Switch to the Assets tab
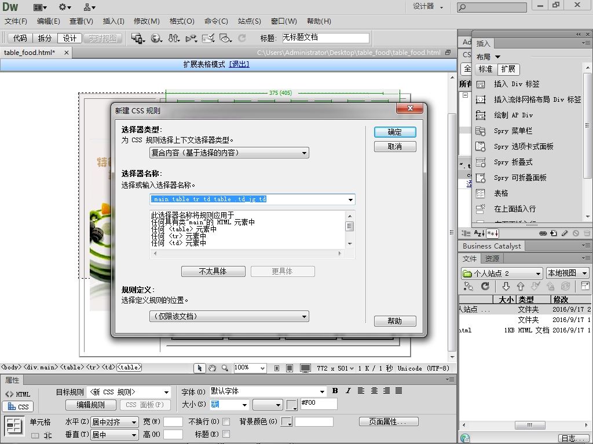 (x=492, y=258)
